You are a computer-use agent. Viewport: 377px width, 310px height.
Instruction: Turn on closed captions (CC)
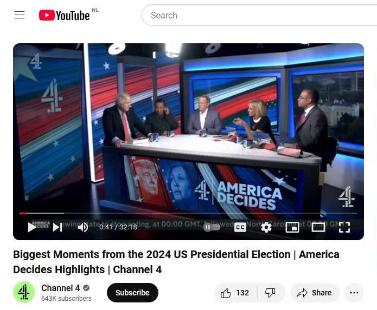[x=240, y=227]
